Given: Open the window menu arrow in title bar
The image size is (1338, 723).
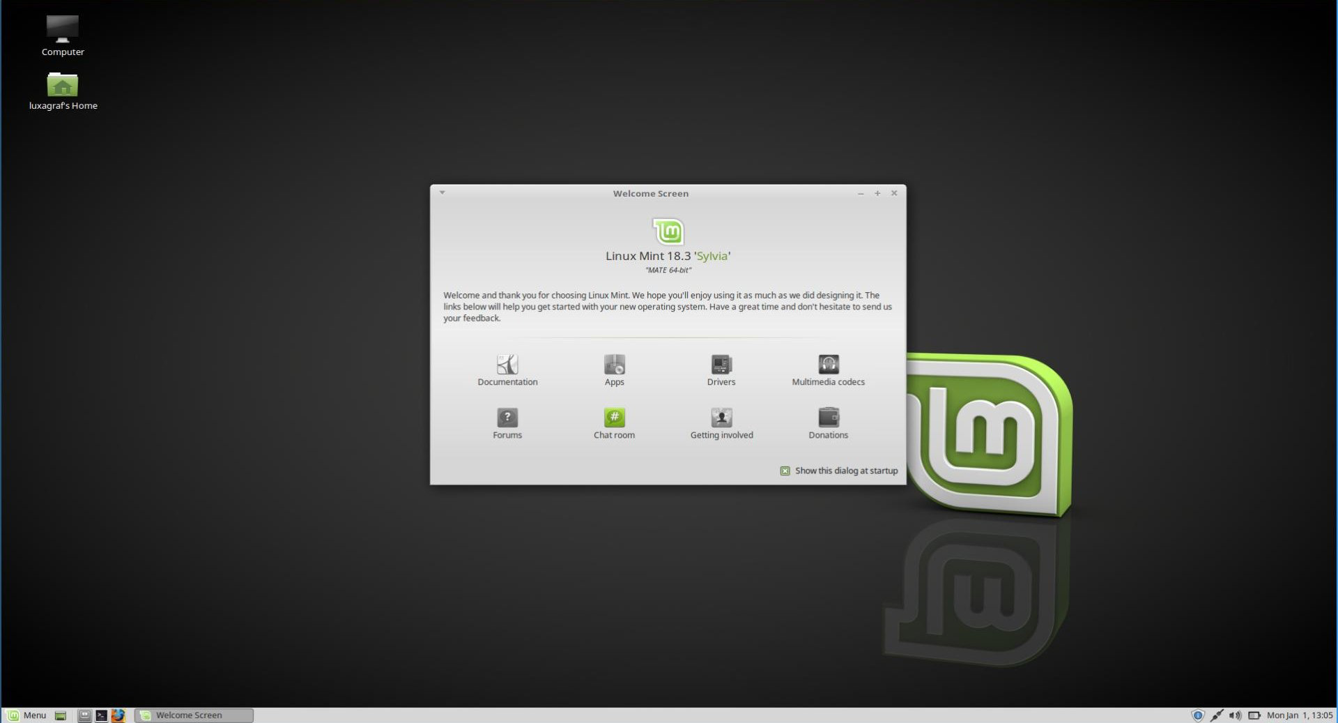Looking at the screenshot, I should coord(442,192).
